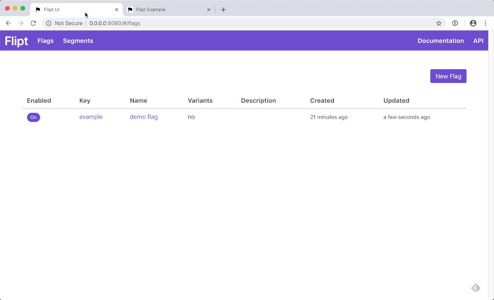Screen dimensions: 494x300
Task: Open the Segments navigation item
Action: 78,41
